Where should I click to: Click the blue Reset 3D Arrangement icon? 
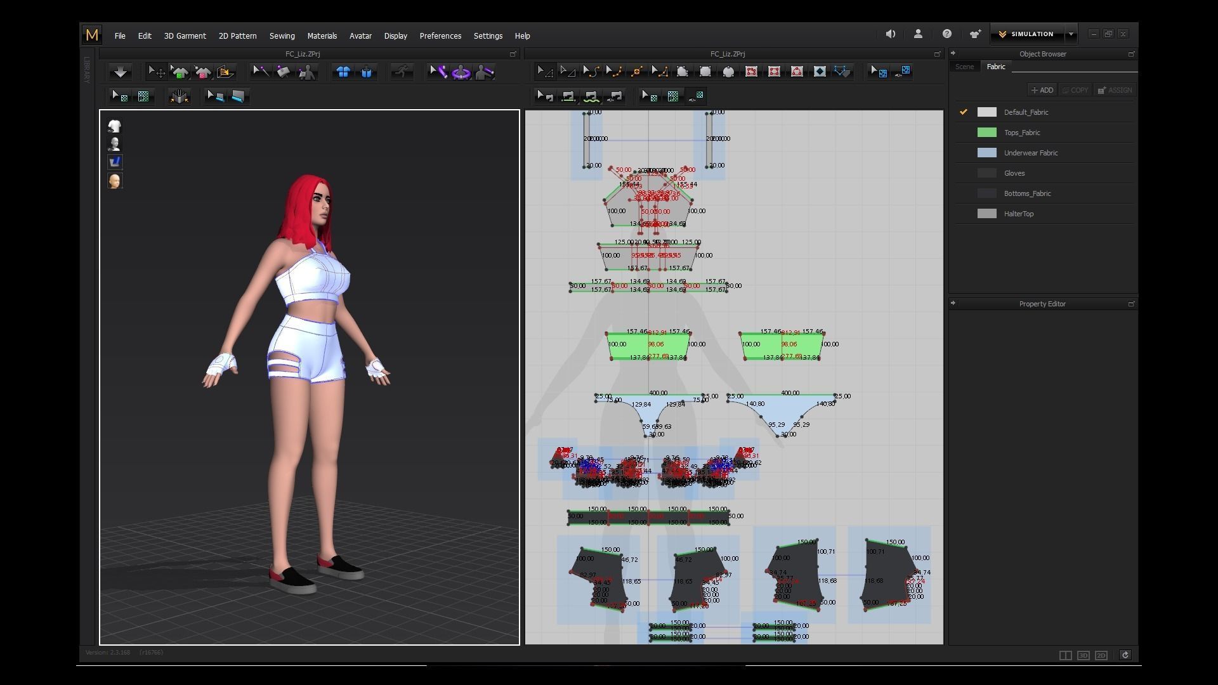(x=366, y=72)
